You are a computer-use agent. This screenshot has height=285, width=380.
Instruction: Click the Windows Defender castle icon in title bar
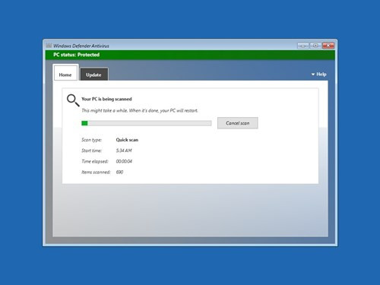49,46
